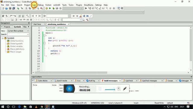Break the debugger with the pause icon
Image resolution: width=193 pixels, height=109 pixels.
point(110,8)
